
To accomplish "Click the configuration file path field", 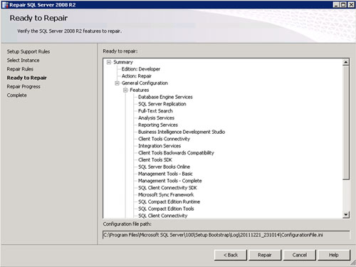I will click(x=226, y=235).
